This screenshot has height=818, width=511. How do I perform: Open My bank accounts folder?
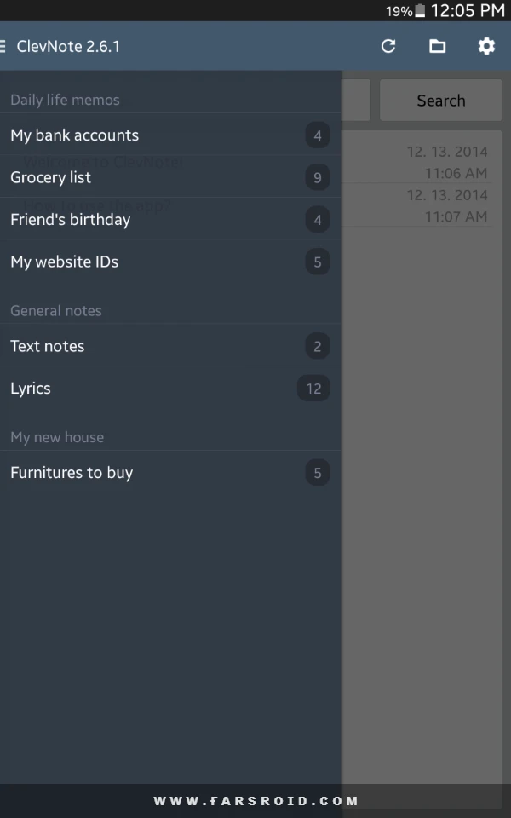170,135
